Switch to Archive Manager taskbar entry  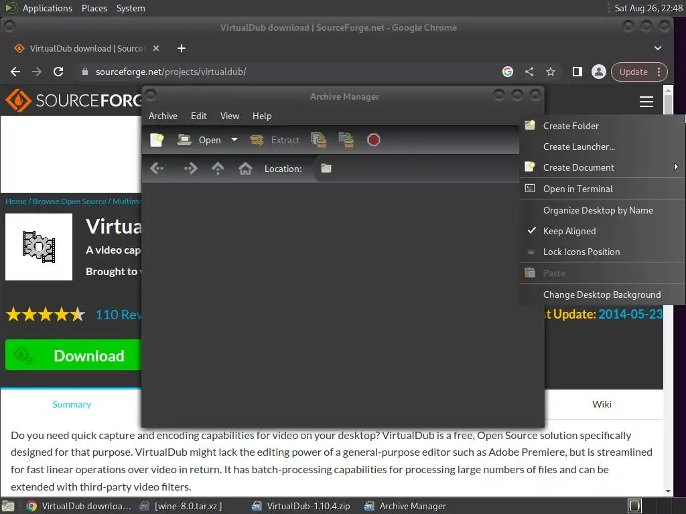[406, 506]
